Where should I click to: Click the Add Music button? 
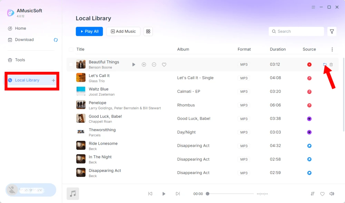tap(123, 31)
